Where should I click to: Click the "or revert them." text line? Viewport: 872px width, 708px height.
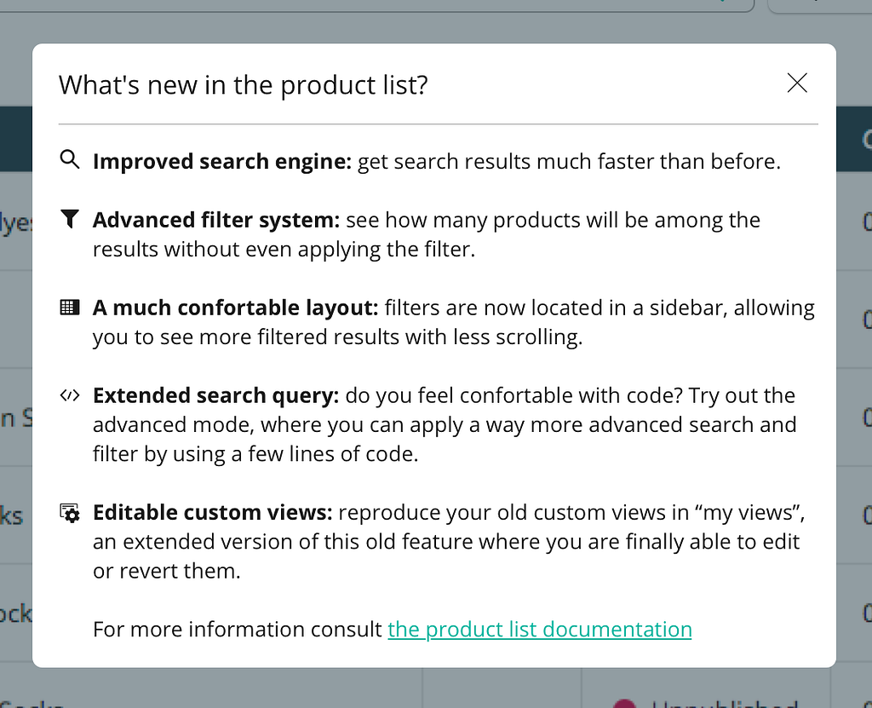167,572
